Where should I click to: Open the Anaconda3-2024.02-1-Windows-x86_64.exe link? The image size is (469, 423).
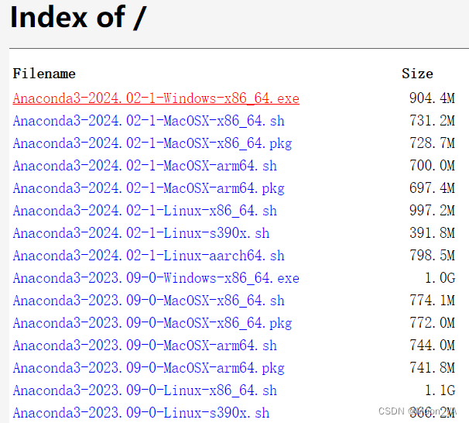point(156,98)
